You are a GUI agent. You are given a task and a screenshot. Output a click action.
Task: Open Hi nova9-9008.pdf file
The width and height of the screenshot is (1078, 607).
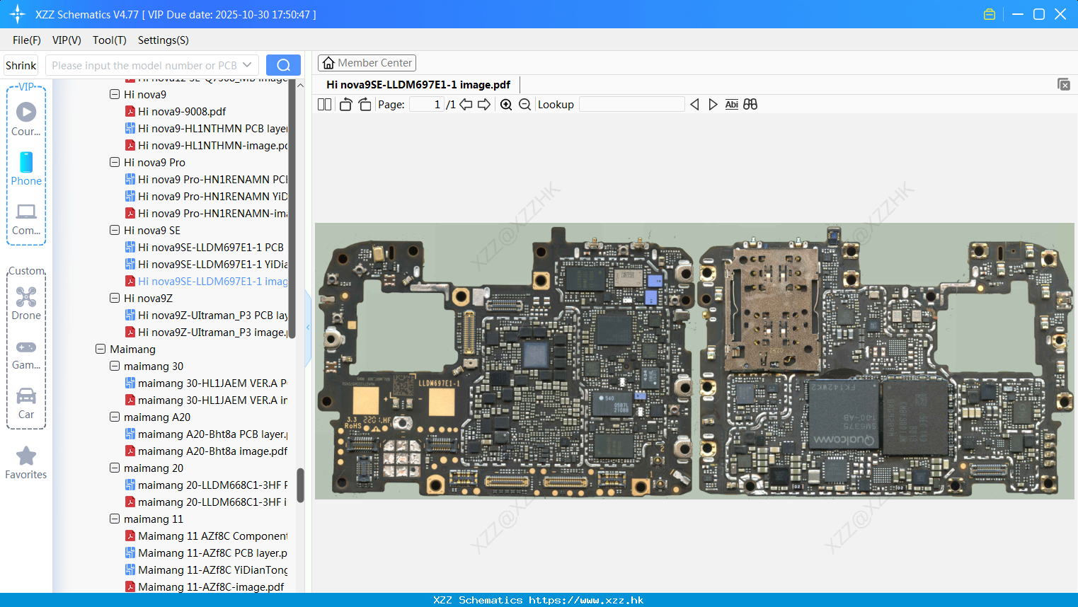pyautogui.click(x=182, y=111)
